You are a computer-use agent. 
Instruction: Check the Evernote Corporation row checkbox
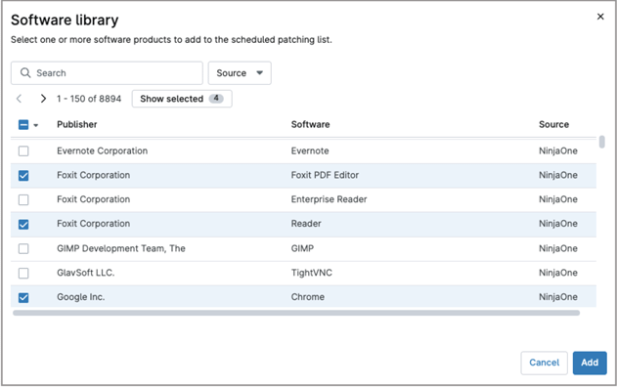click(x=23, y=151)
